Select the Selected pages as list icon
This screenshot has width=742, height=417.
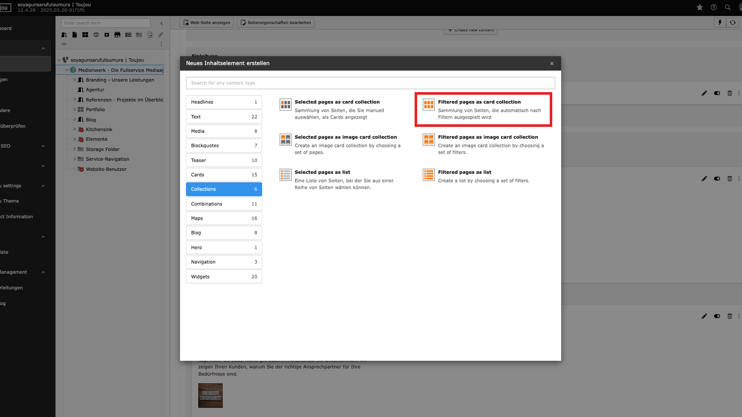(285, 174)
